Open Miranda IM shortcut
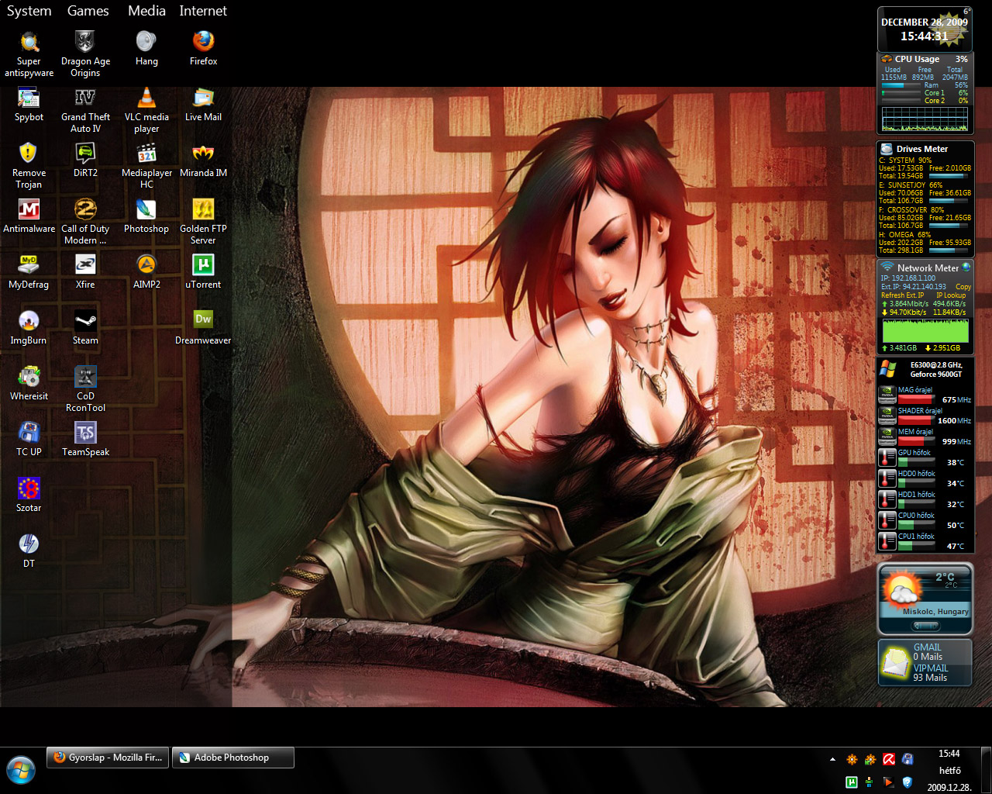 [x=203, y=160]
